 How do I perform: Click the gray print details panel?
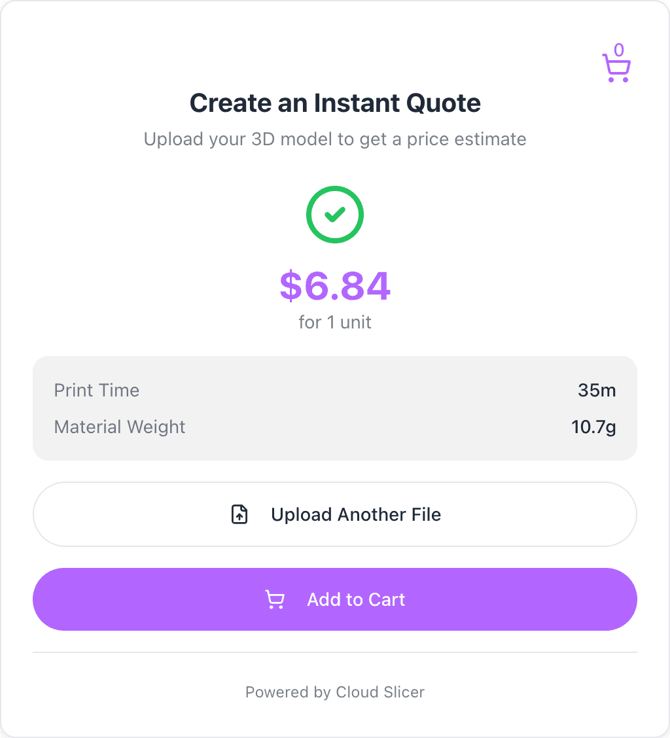point(335,409)
